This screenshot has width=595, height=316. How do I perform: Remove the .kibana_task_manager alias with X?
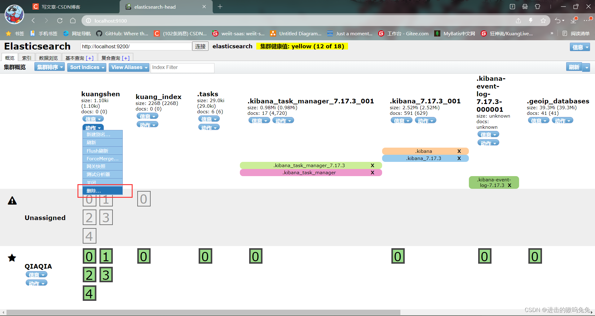pyautogui.click(x=372, y=172)
